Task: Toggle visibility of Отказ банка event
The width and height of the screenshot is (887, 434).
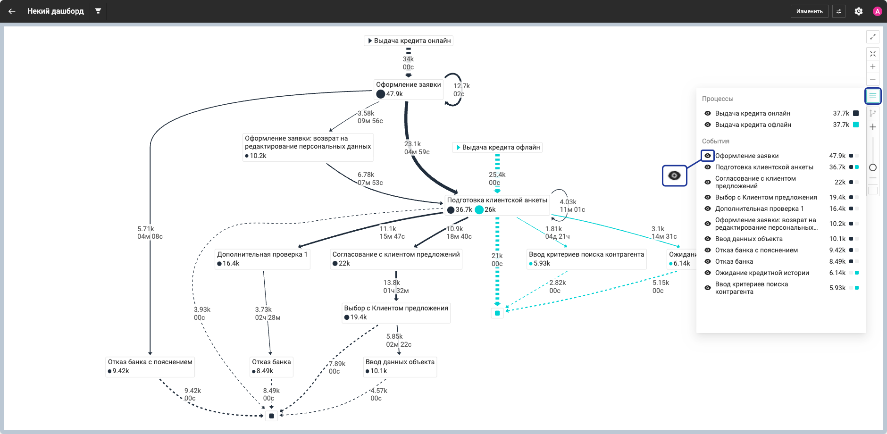Action: [x=708, y=261]
